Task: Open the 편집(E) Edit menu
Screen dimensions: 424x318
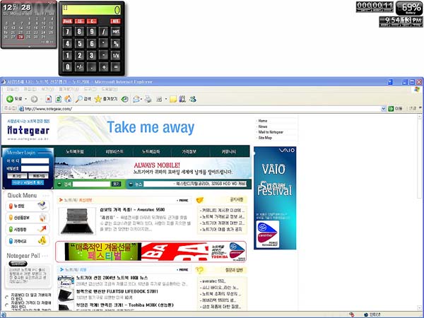Action: pos(30,89)
